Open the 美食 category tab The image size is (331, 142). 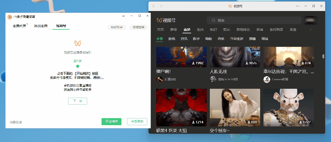pos(293,30)
